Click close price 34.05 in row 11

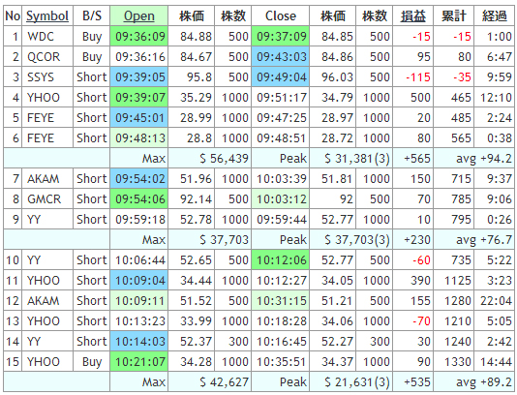pyautogui.click(x=337, y=280)
